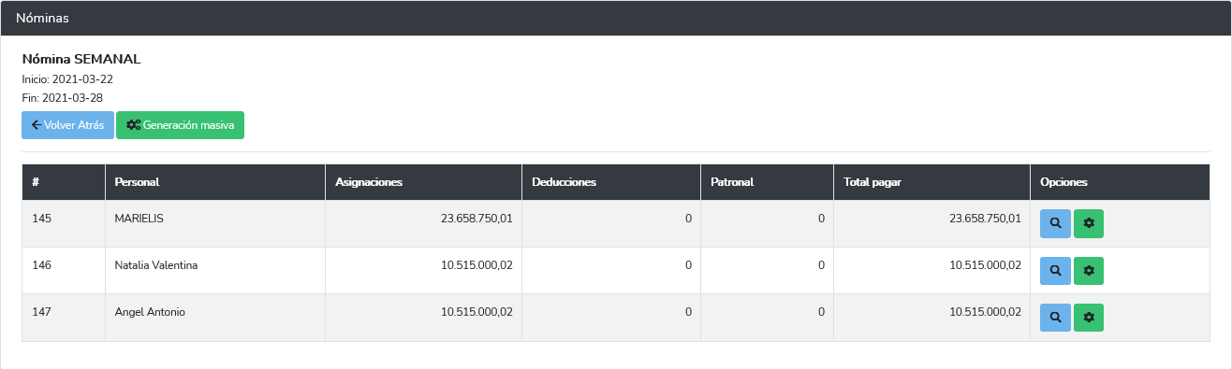Click the magnifier icon for MARIELIS

[1055, 223]
